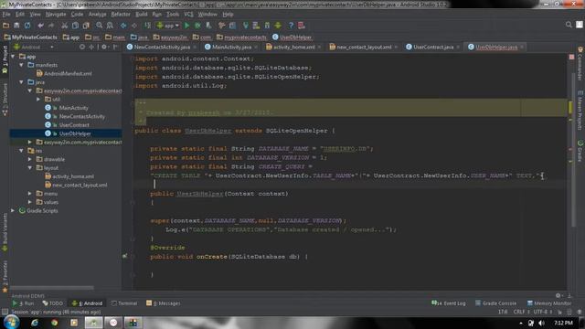Expand Gradle Scripts node
This screenshot has height=329, width=585.
tap(13, 211)
